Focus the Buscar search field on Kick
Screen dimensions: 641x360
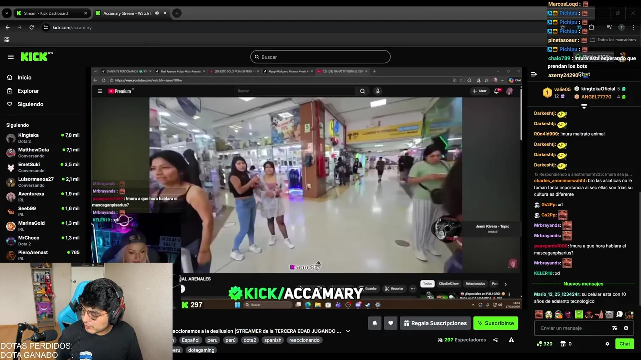(x=320, y=57)
